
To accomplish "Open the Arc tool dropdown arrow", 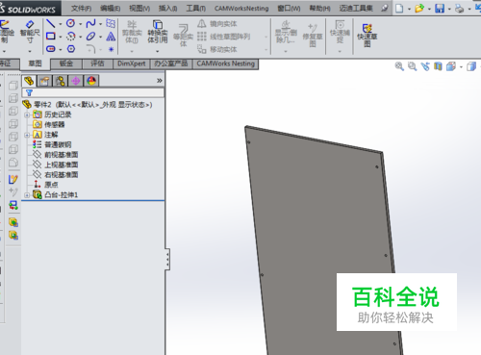I will pyautogui.click(x=80, y=37).
